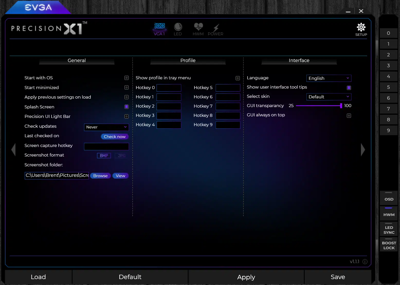Click the Save button
Screen dimensions: 400x285
click(338, 277)
